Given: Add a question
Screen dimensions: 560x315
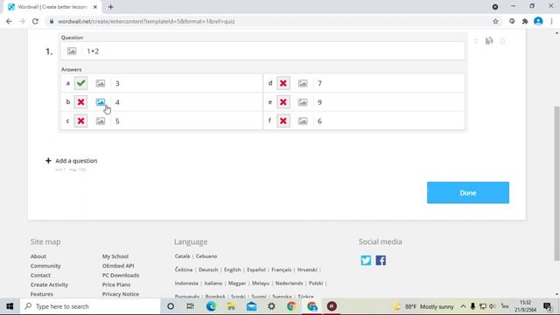Looking at the screenshot, I should (x=72, y=161).
